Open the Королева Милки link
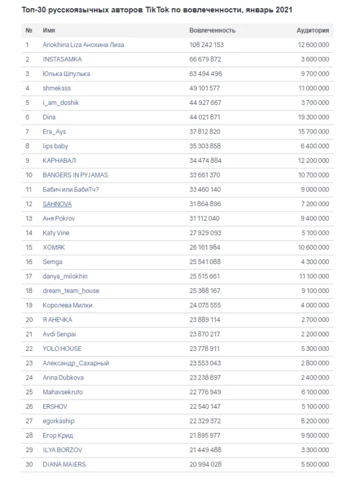 click(67, 305)
